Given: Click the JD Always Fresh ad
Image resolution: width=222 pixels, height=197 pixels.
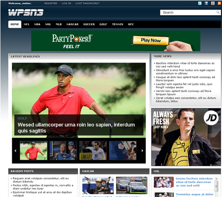Looking at the screenshot, I should [x=186, y=137].
